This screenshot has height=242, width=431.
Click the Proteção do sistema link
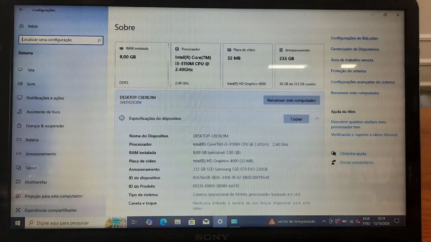tap(348, 71)
